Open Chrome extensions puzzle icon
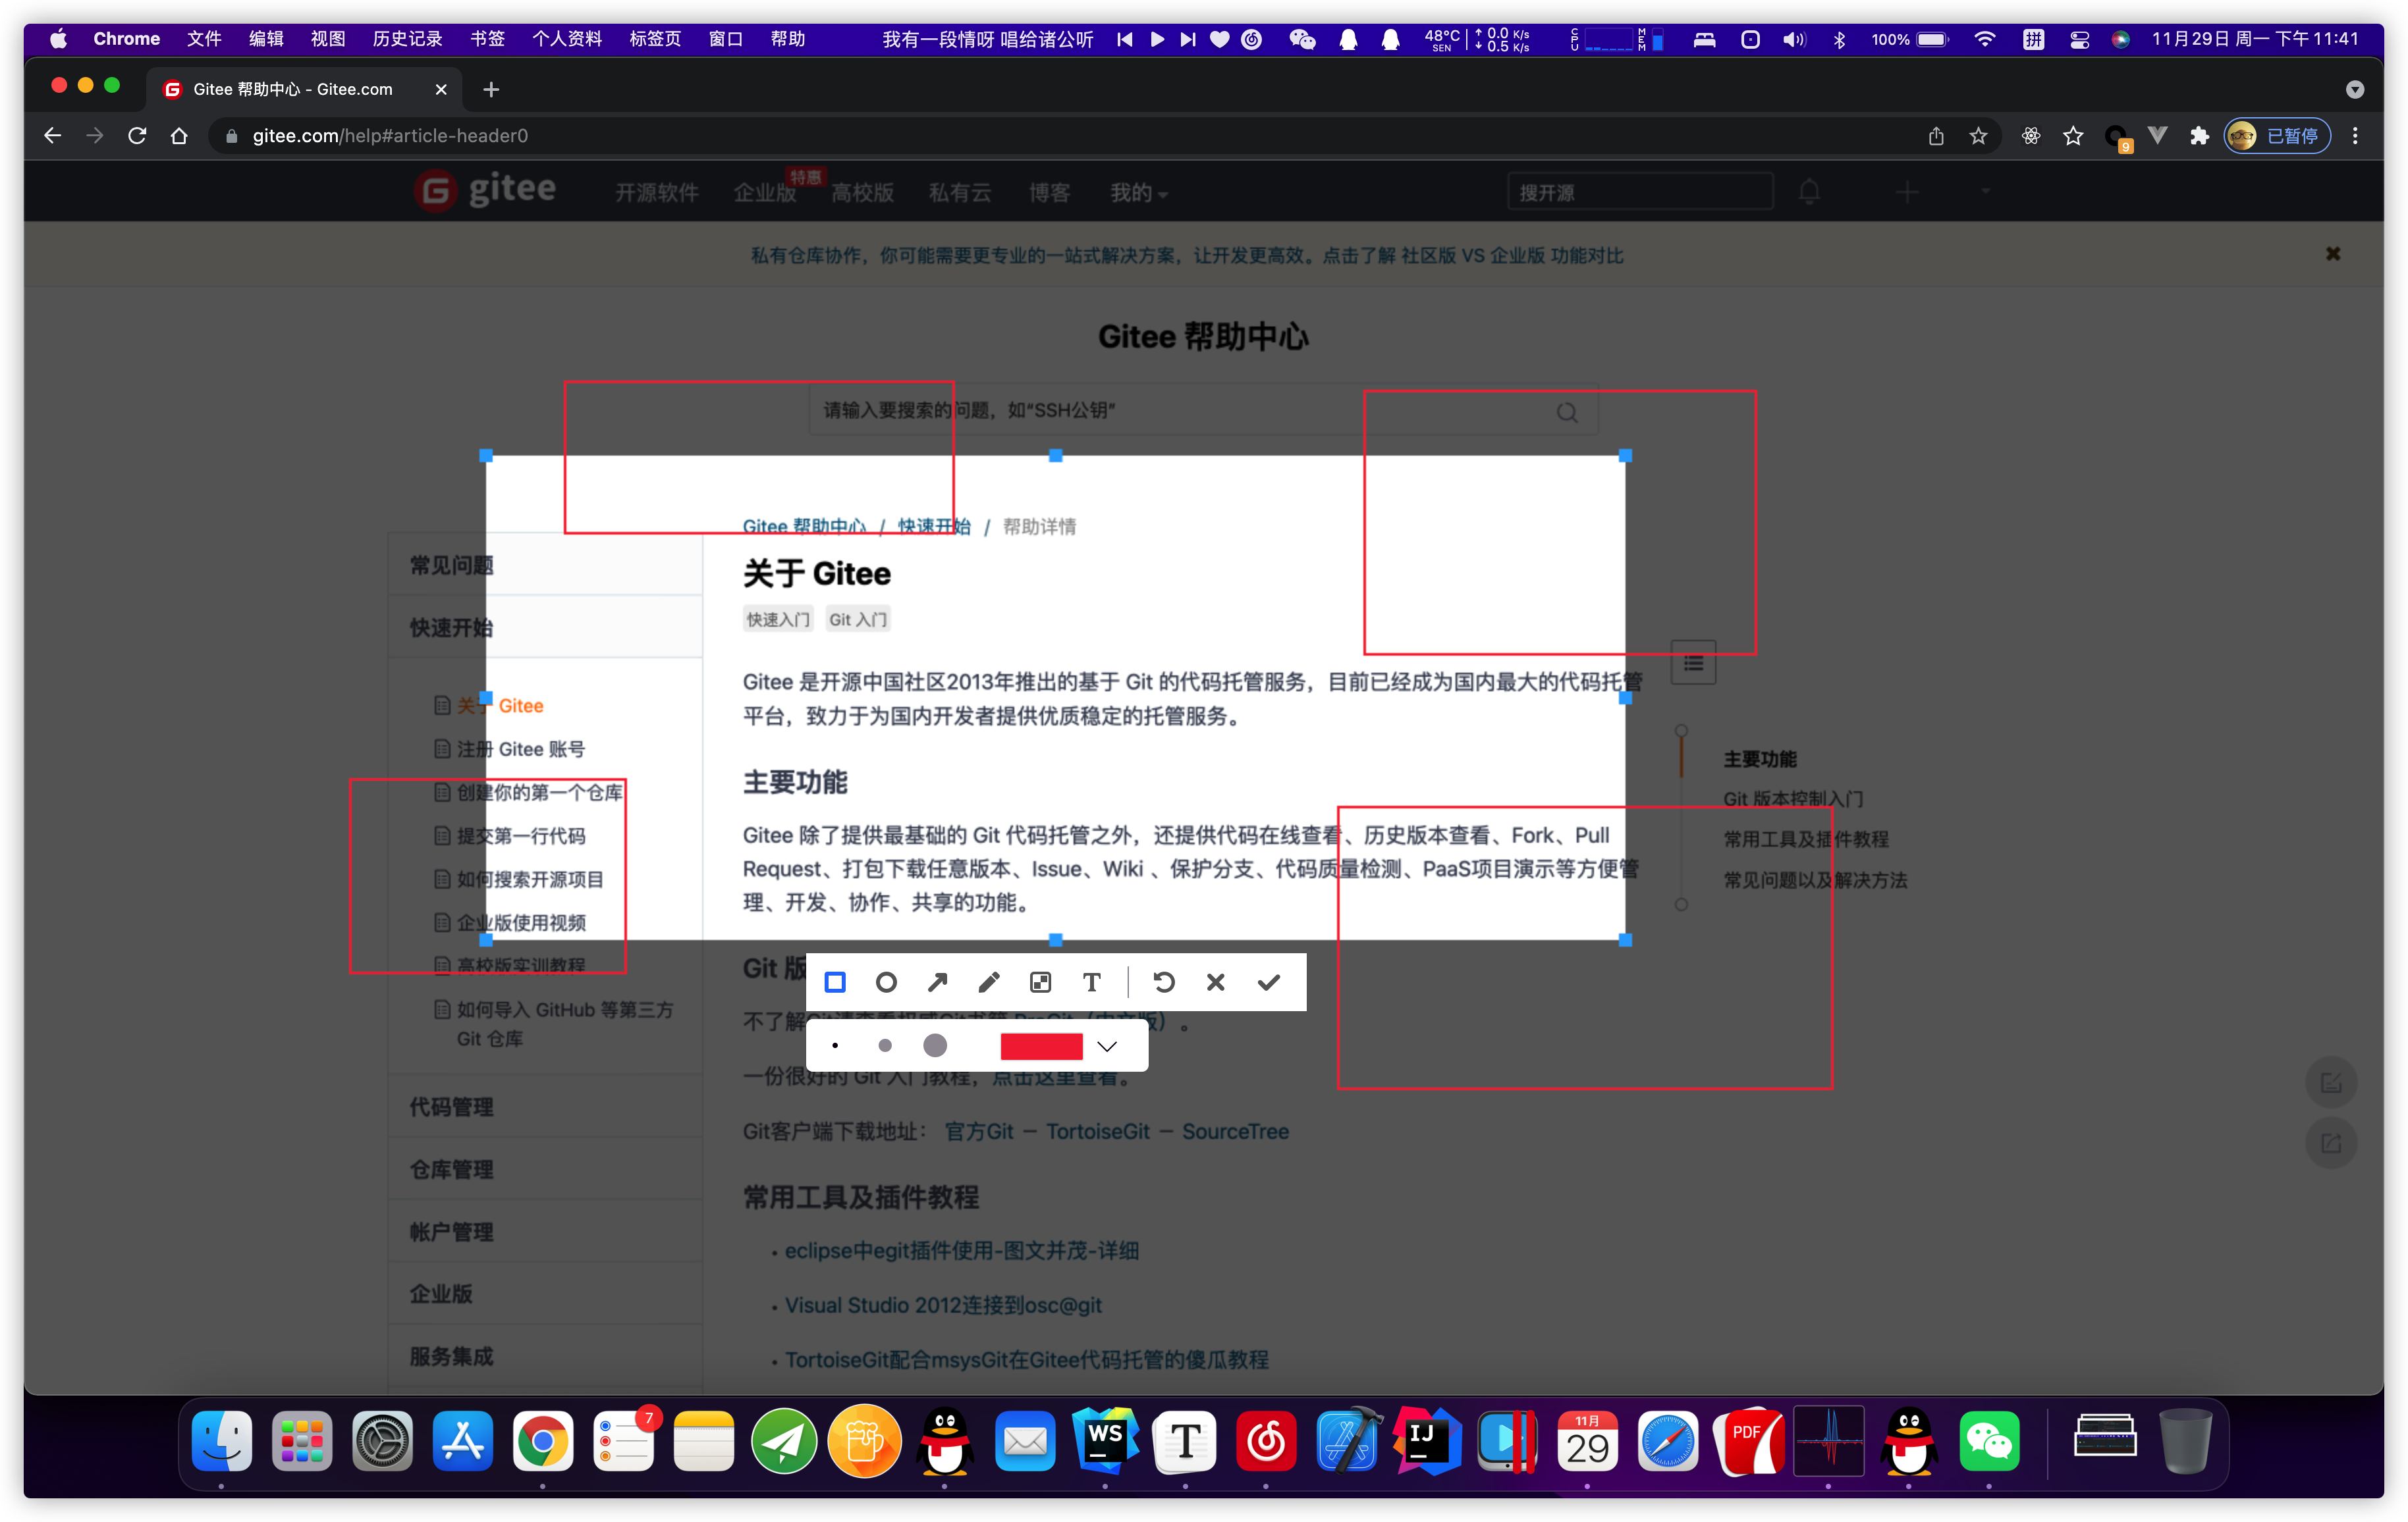This screenshot has width=2408, height=1522. (x=2199, y=136)
